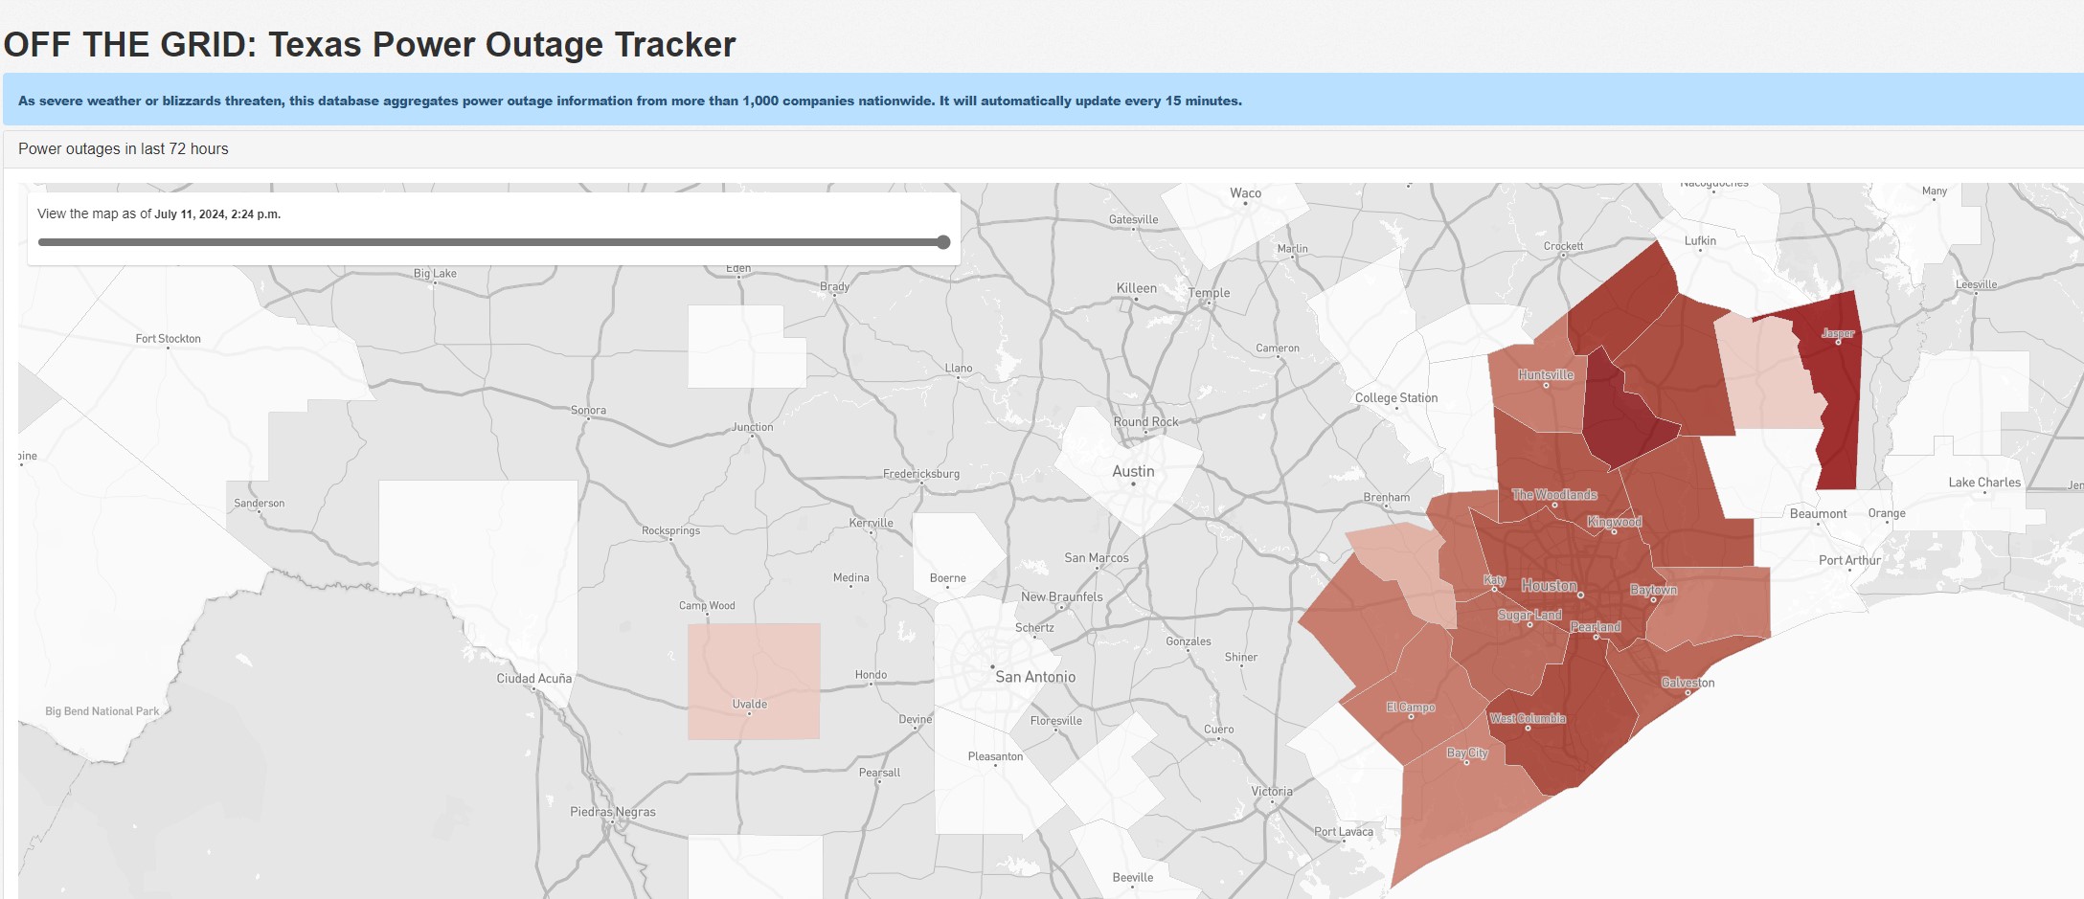Screen dimensions: 2084x899
Task: Click the College Station label
Action: [1396, 398]
